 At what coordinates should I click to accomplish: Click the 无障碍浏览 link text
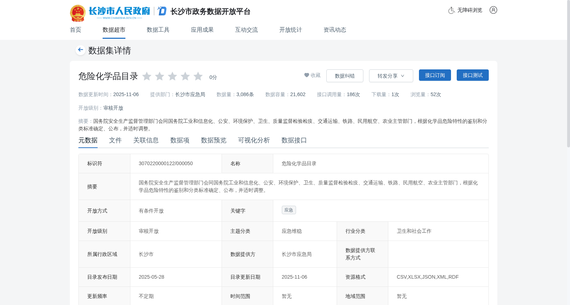(x=470, y=10)
